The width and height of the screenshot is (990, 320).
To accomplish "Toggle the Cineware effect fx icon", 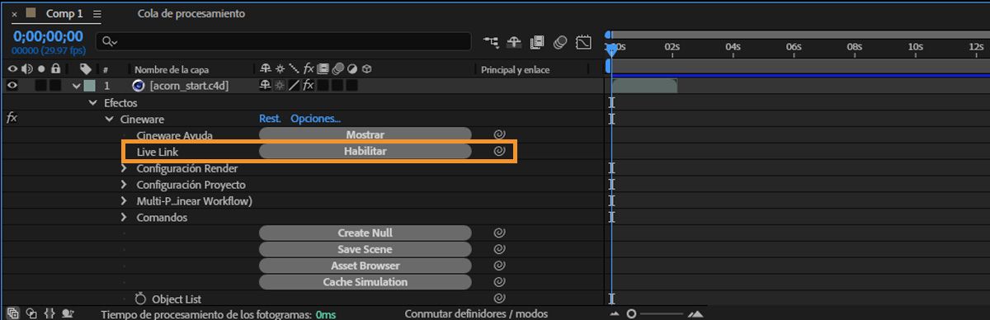I will [x=12, y=119].
